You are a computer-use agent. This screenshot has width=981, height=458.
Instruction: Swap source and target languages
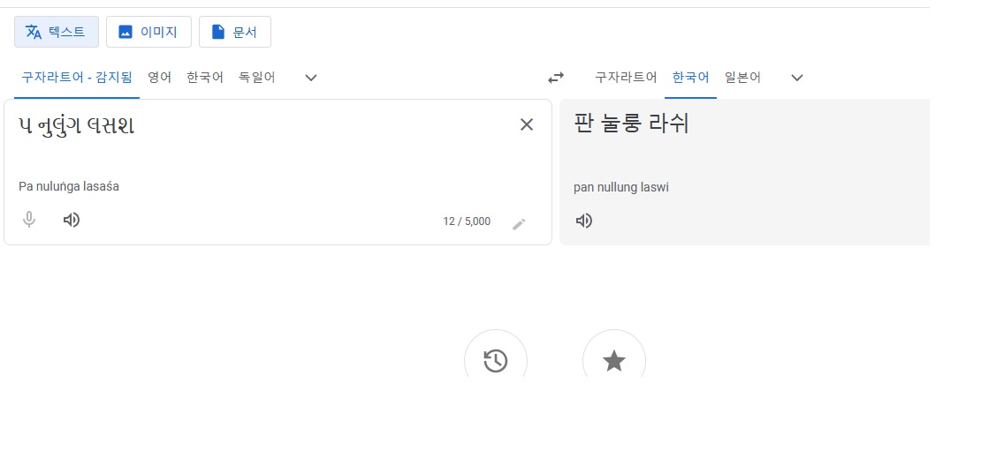coord(556,78)
